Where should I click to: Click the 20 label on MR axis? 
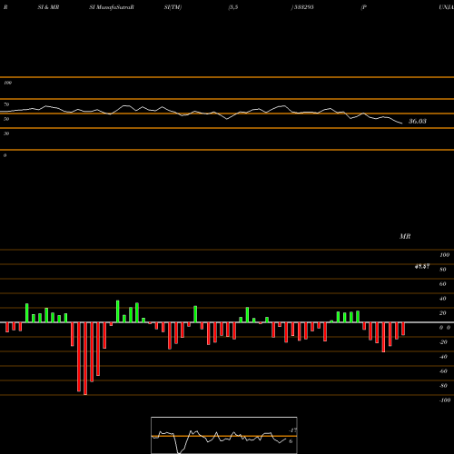443,313
